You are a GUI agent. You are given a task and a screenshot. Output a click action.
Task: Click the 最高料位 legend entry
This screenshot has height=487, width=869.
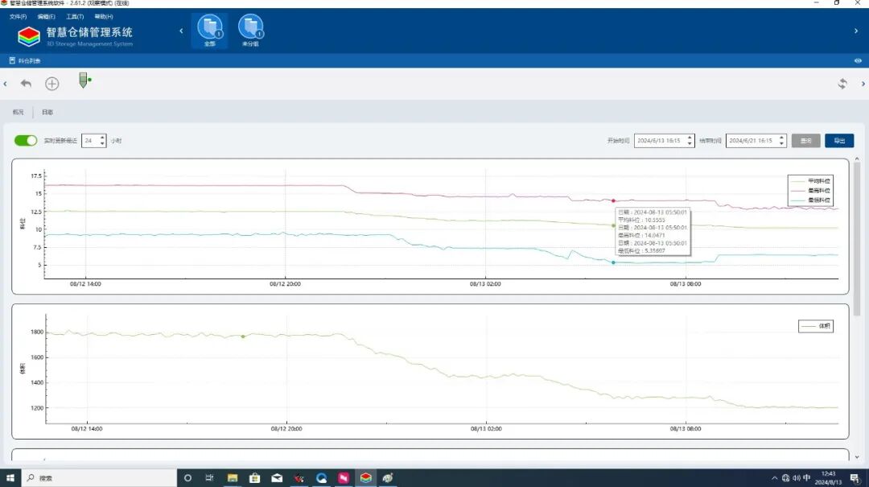pyautogui.click(x=811, y=190)
